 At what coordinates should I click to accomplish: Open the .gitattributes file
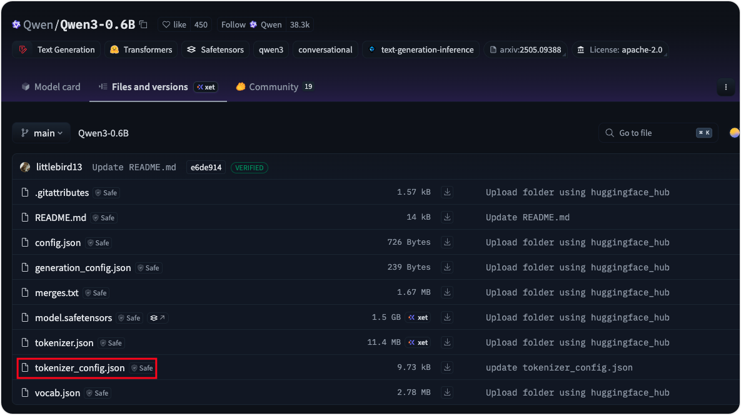click(x=62, y=193)
